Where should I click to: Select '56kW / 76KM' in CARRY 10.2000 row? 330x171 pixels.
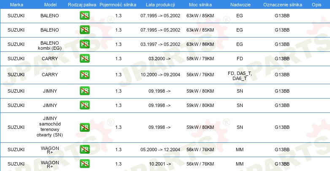click(x=200, y=75)
